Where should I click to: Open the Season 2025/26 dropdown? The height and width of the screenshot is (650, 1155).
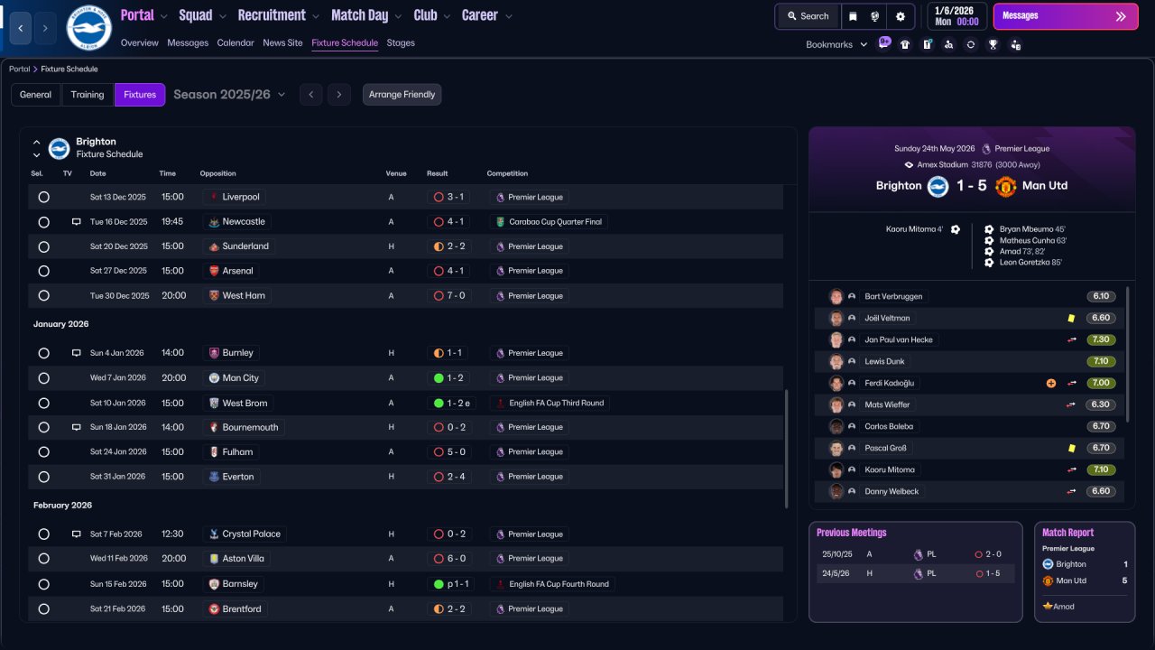pos(229,94)
